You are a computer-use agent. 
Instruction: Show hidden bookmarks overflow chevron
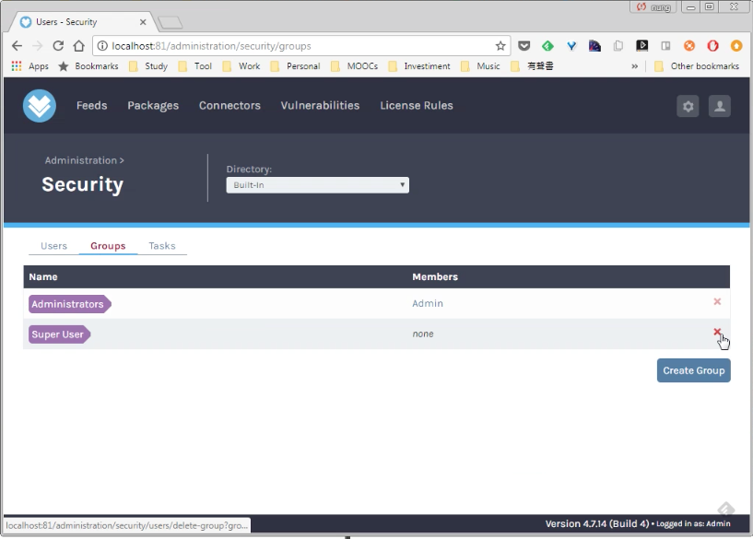tap(634, 66)
